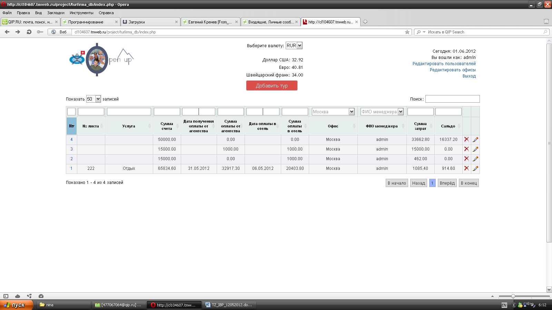Focus the browser address bar
Viewport: 552px width, 310px height.
(x=238, y=32)
